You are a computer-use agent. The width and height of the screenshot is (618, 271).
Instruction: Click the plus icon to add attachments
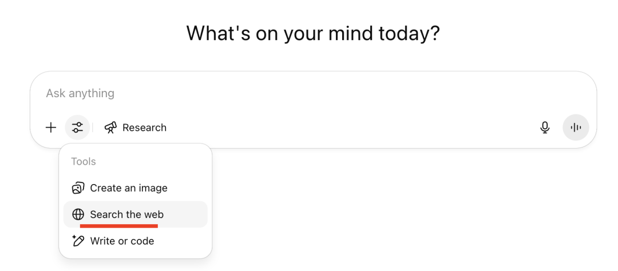pyautogui.click(x=51, y=127)
